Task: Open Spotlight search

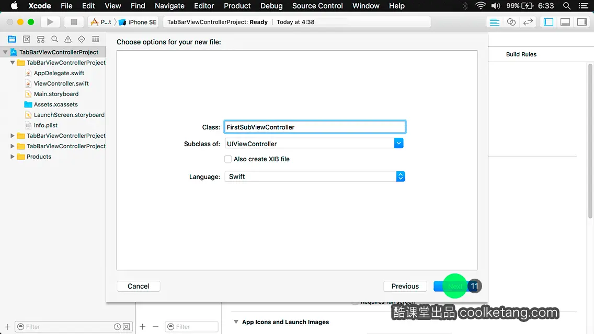Action: click(x=567, y=6)
